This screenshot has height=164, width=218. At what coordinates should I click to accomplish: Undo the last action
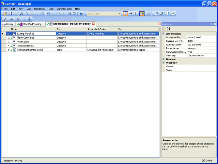point(48,14)
